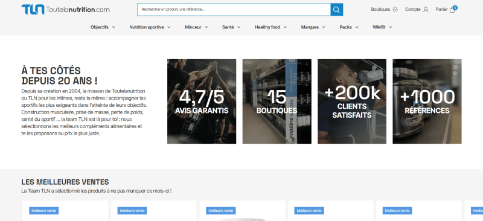The width and height of the screenshot is (483, 221).
Task: Click the +1000 Références image tile
Action: click(427, 101)
